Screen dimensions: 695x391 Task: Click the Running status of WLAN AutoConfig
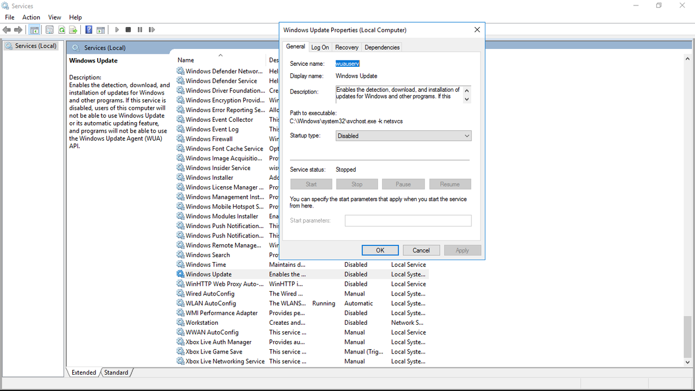tap(324, 304)
